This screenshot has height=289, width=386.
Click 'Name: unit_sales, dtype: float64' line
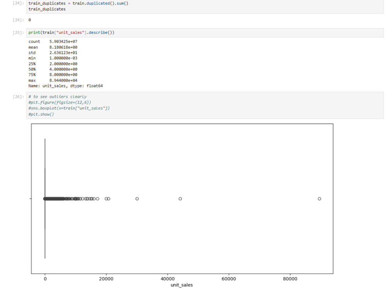pos(66,86)
